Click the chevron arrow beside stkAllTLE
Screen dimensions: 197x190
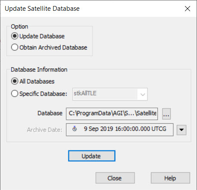(x=142, y=95)
